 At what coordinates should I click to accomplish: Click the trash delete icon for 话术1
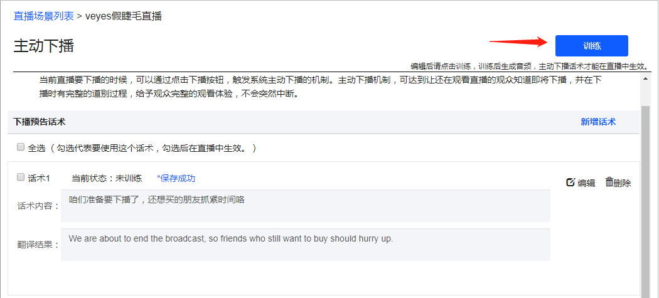coord(609,182)
